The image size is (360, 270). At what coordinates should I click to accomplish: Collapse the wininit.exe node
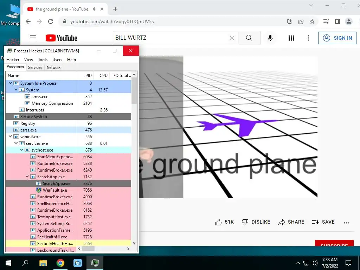point(10,136)
